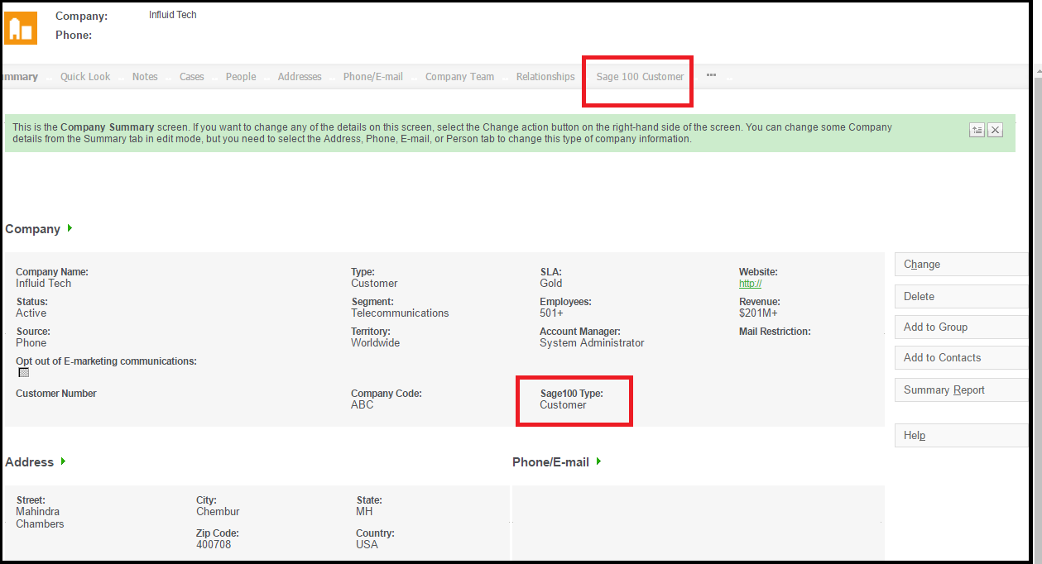Click the vertical scrollbar up arrow
The width and height of the screenshot is (1042, 564).
pyautogui.click(x=1039, y=74)
